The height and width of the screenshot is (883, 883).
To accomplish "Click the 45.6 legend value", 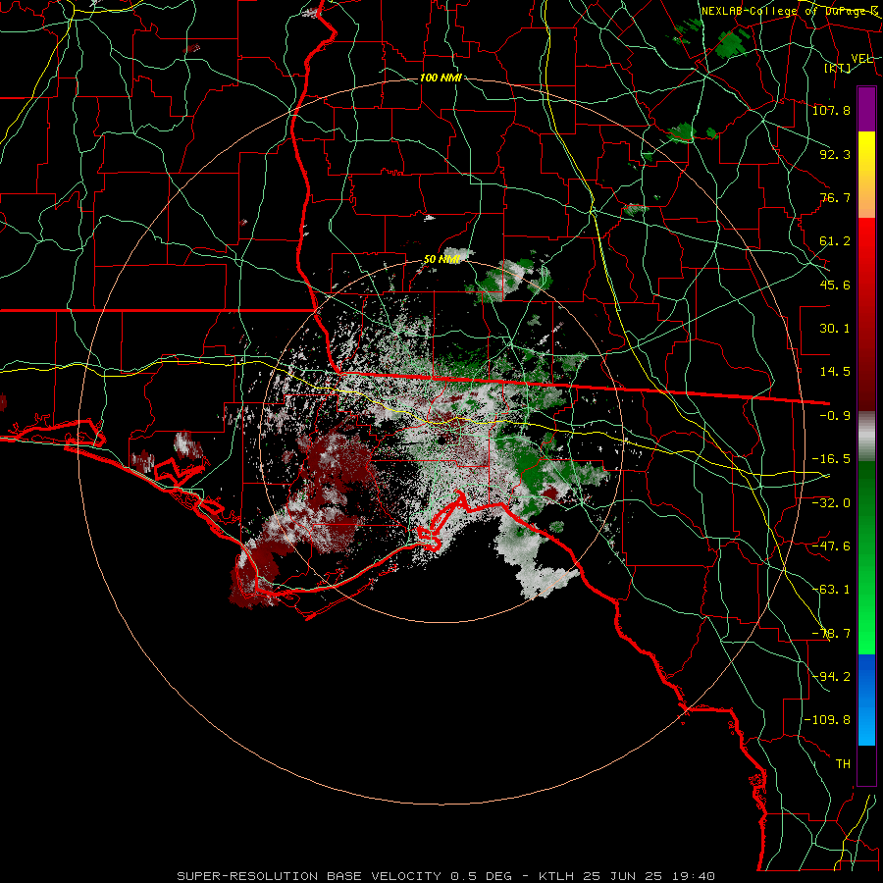I will tap(835, 285).
